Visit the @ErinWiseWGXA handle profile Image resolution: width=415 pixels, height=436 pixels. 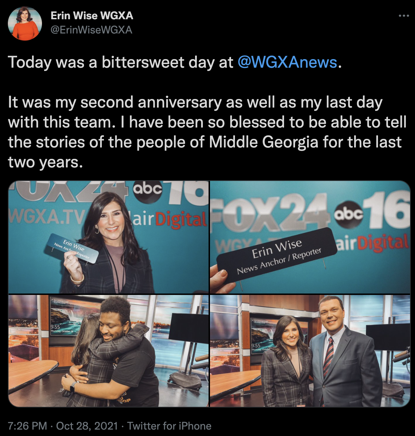point(91,30)
